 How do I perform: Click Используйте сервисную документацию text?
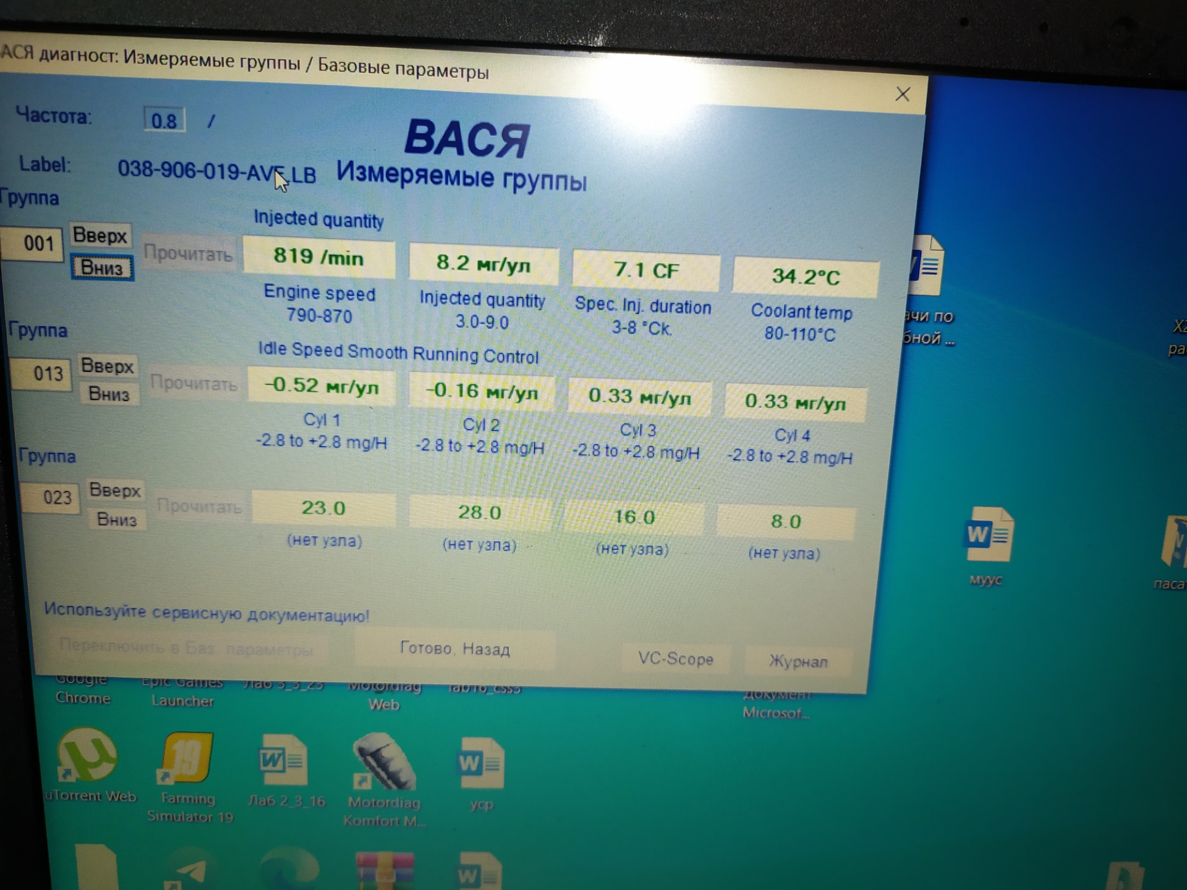click(206, 613)
